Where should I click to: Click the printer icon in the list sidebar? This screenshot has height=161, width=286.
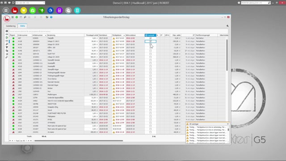7,31
